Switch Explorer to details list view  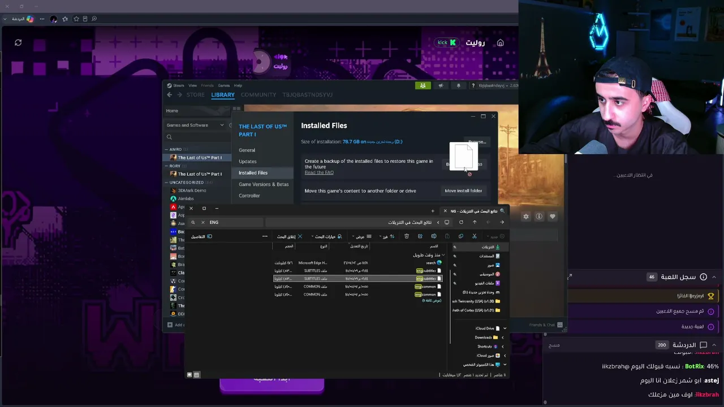point(196,375)
